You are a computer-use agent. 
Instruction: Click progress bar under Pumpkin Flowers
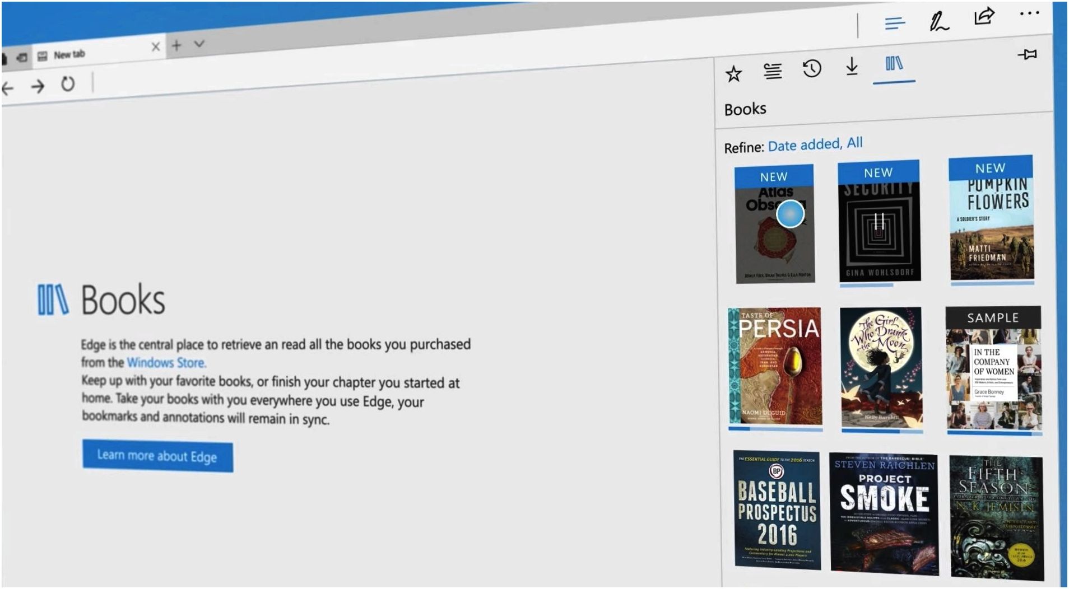(992, 283)
